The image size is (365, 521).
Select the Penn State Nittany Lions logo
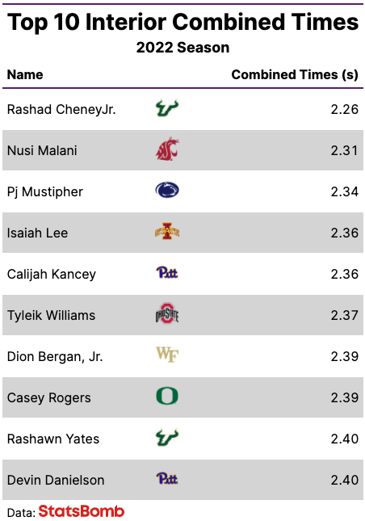(x=167, y=191)
